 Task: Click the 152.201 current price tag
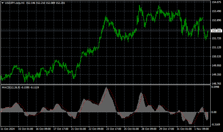(x=216, y=31)
